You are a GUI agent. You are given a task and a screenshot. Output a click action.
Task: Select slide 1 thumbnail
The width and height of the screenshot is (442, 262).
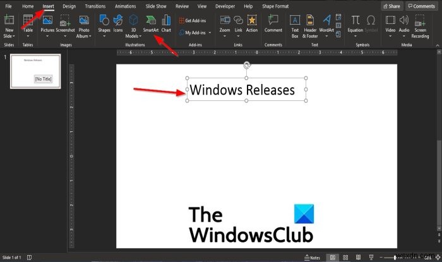[35, 71]
